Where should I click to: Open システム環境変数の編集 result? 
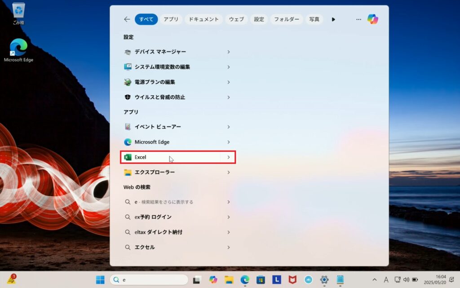[178, 67]
